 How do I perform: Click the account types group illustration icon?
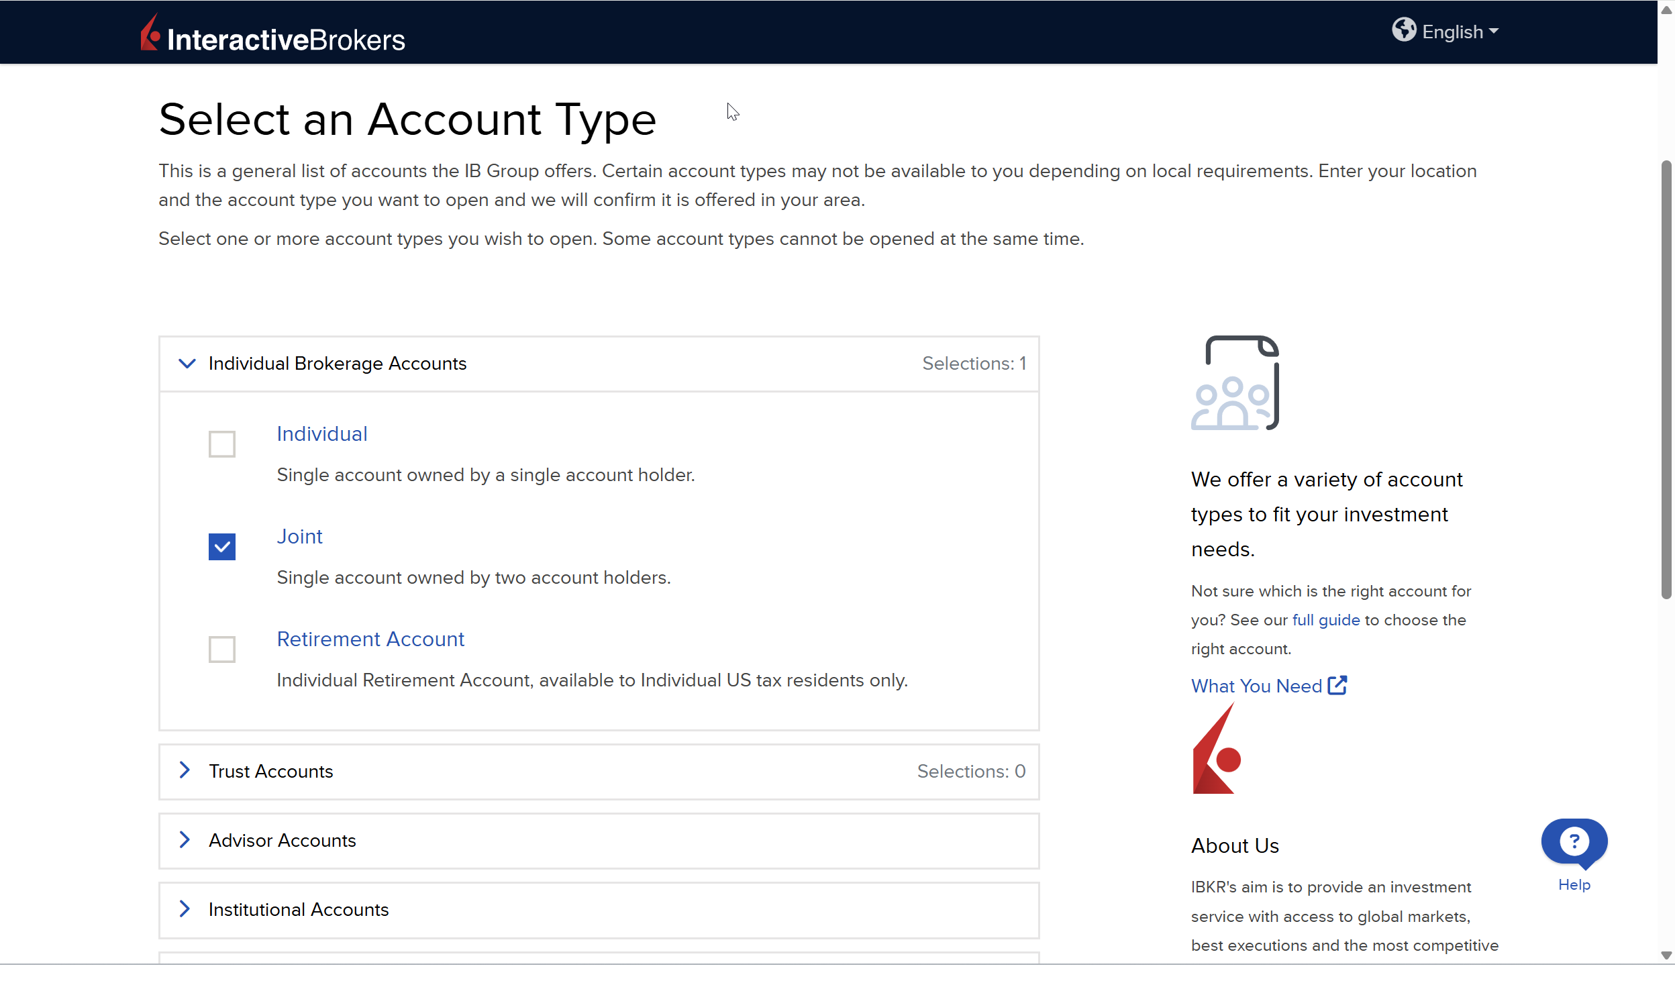[1235, 383]
